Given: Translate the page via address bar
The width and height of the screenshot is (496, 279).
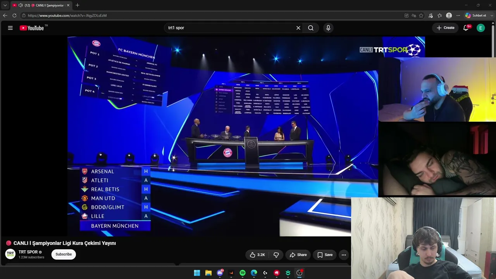Looking at the screenshot, I should (414, 15).
